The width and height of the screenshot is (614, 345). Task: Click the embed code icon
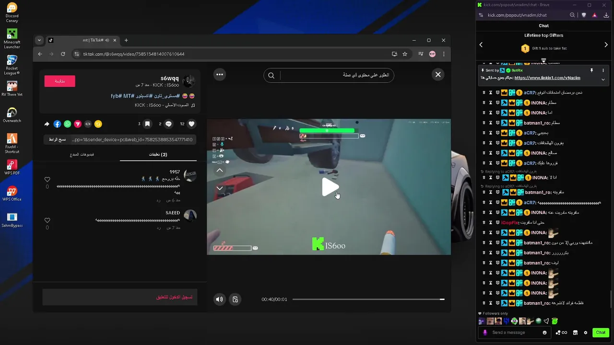pos(88,124)
